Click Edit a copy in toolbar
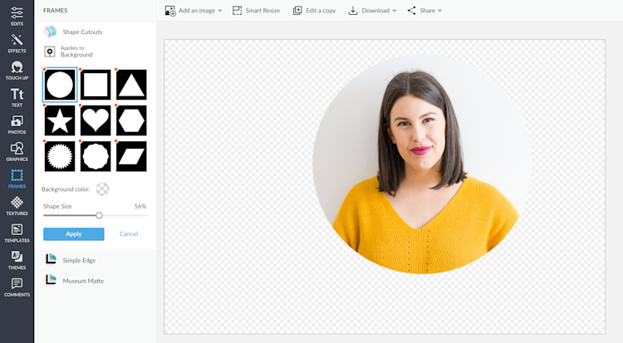Viewport: 623px width, 343px height. [x=314, y=11]
